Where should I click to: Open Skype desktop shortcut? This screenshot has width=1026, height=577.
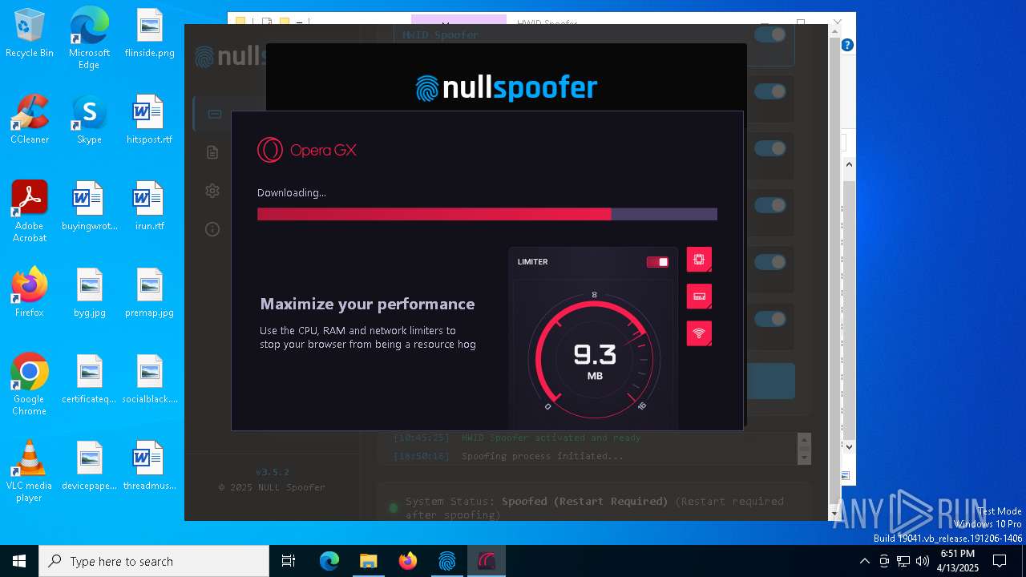click(89, 119)
